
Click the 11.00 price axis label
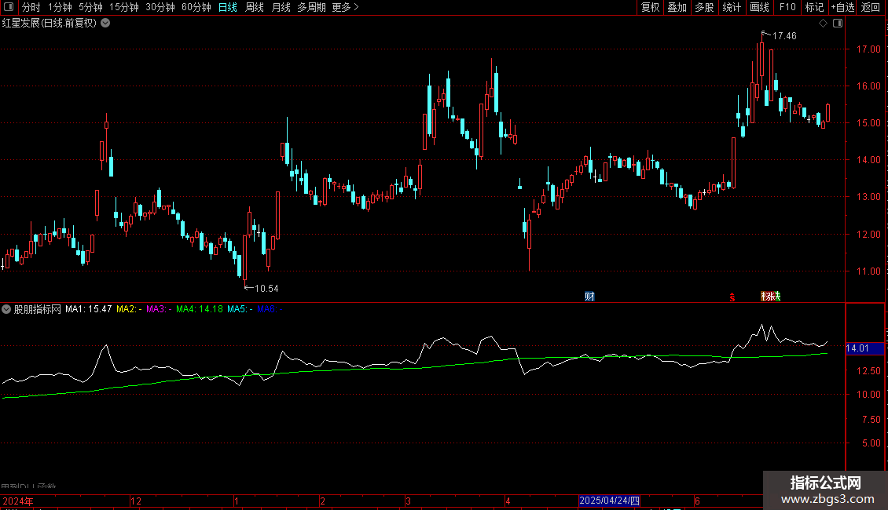pos(868,271)
